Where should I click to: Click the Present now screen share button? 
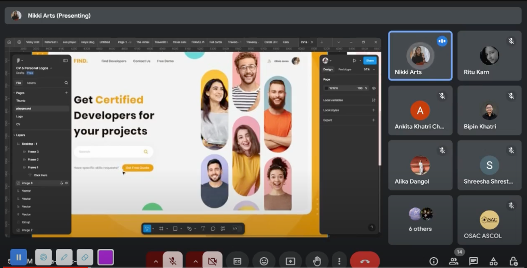tap(290, 261)
